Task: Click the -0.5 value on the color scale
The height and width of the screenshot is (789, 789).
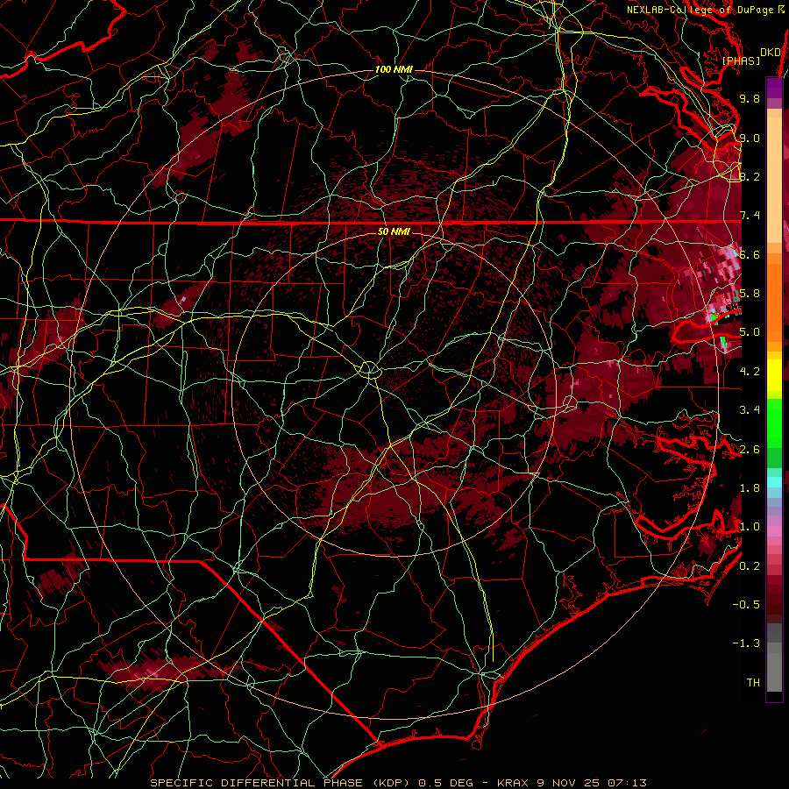Action: tap(746, 605)
